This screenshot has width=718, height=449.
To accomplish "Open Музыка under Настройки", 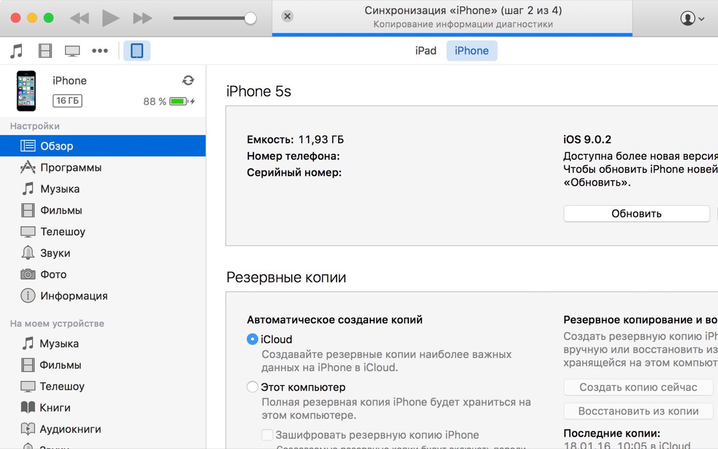I will [103, 189].
